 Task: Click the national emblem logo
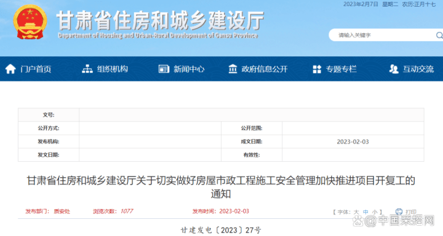tap(30, 22)
